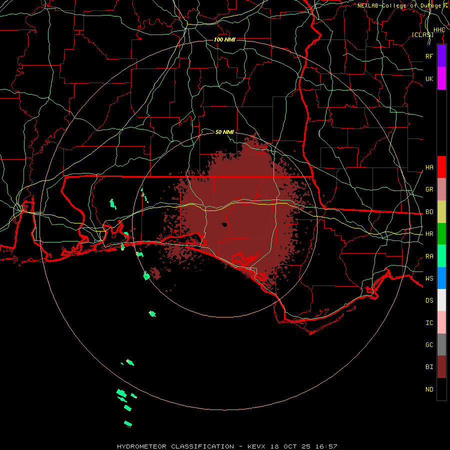The height and width of the screenshot is (450, 450).
Task: Click the "UK" legend label
Action: click(429, 78)
